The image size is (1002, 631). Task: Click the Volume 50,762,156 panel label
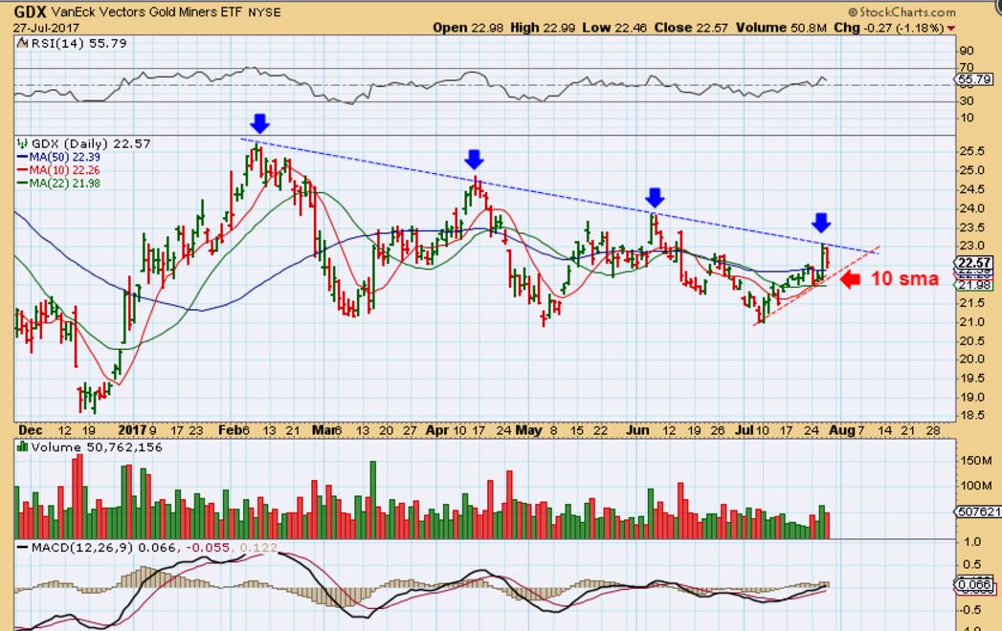point(97,447)
